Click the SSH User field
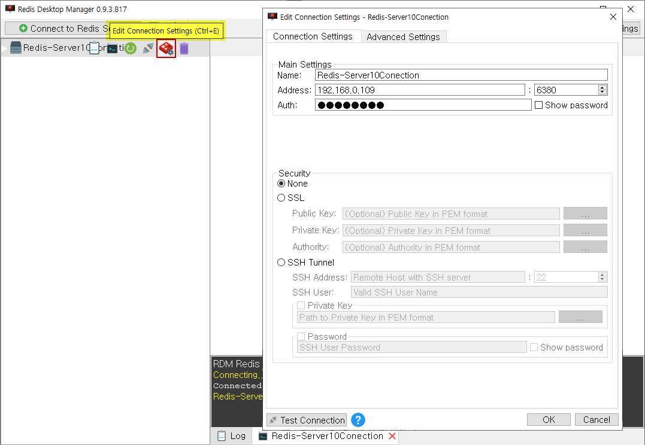 click(x=479, y=292)
